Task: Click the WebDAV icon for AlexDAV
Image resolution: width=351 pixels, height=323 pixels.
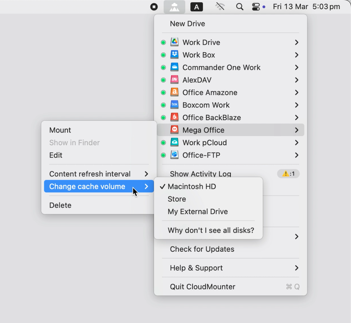Action: (175, 80)
